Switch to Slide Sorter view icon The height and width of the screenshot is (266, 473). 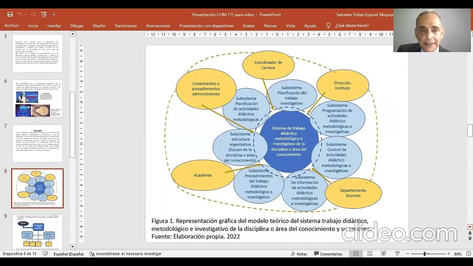coord(370,254)
